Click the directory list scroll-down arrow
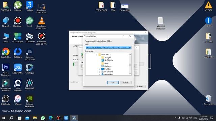Viewport: 216px width, 121px height. click(130, 74)
